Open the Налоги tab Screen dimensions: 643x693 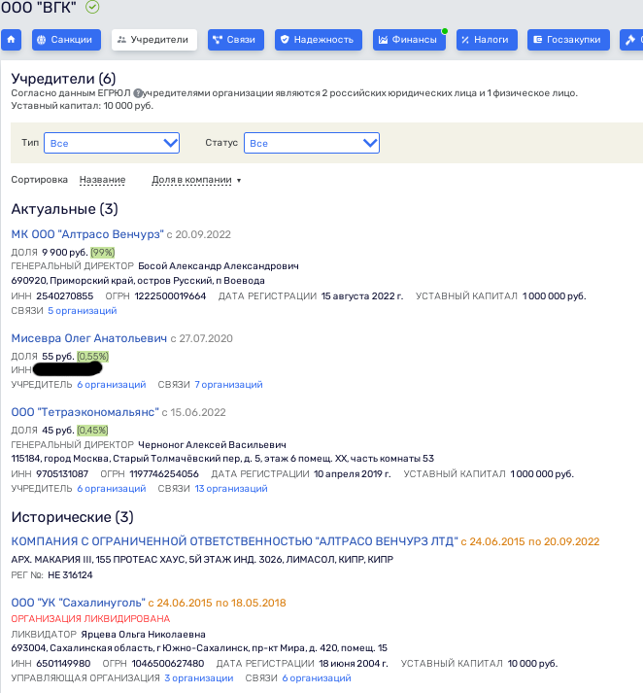tap(487, 40)
